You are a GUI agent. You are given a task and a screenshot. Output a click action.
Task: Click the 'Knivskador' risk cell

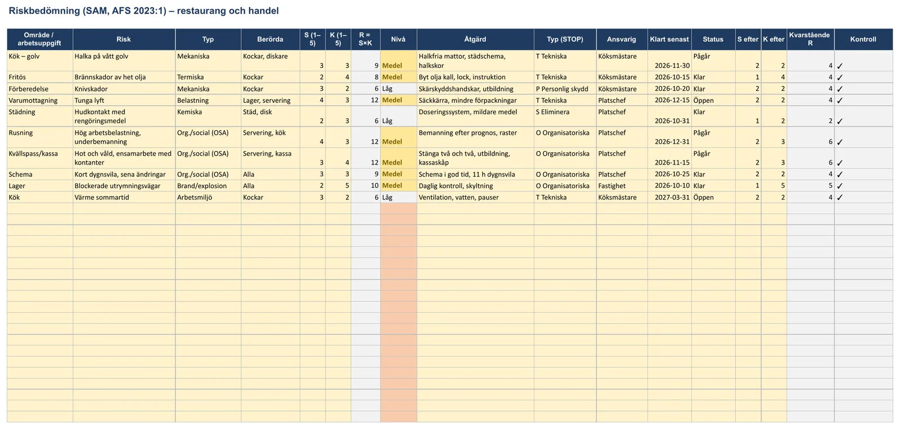(124, 89)
